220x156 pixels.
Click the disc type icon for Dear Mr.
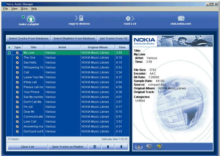(x=17, y=112)
